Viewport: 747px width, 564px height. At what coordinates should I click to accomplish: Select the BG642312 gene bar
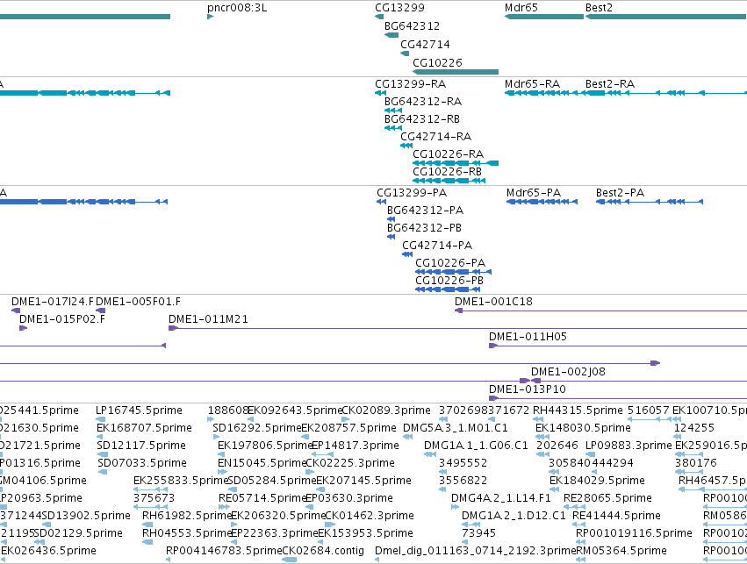[x=391, y=35]
